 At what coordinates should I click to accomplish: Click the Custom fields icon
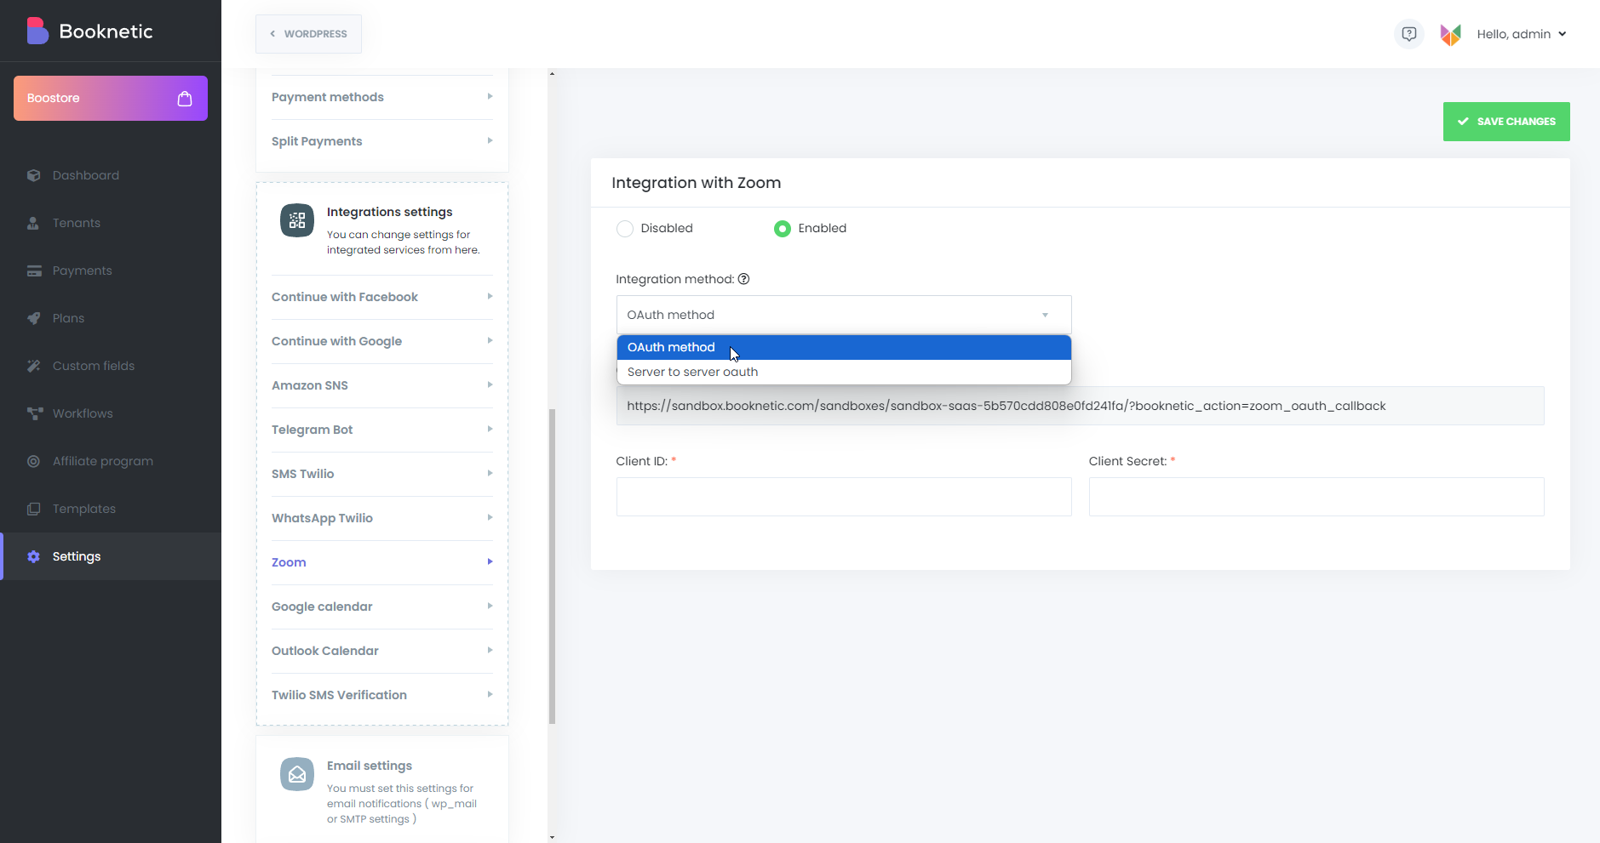(x=34, y=366)
